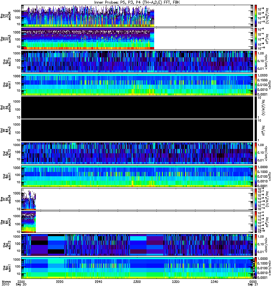Click the 2200 time axis label
The image size is (274, 292).
pyautogui.click(x=21, y=281)
